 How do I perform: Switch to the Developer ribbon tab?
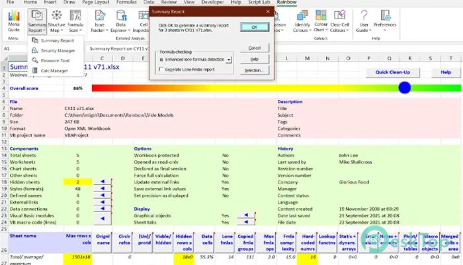click(x=212, y=2)
